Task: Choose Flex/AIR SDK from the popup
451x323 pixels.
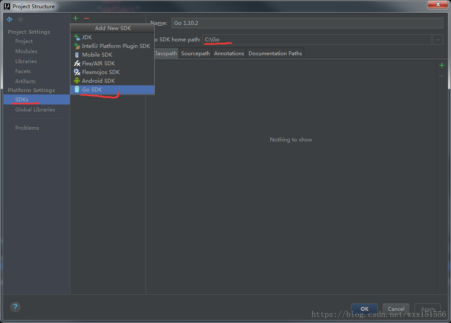Action: tap(112, 64)
